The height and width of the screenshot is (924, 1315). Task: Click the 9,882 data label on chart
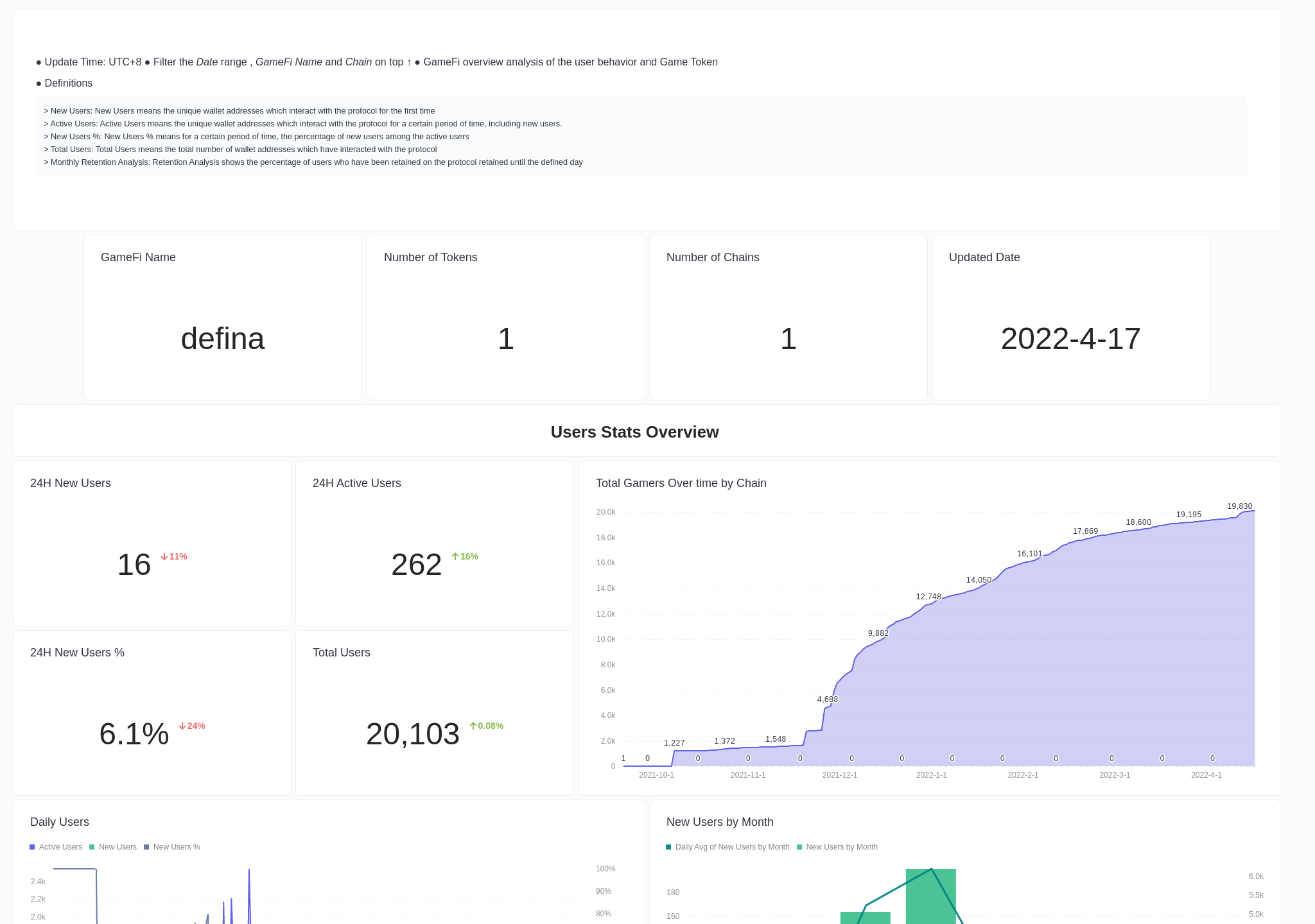[x=878, y=633]
